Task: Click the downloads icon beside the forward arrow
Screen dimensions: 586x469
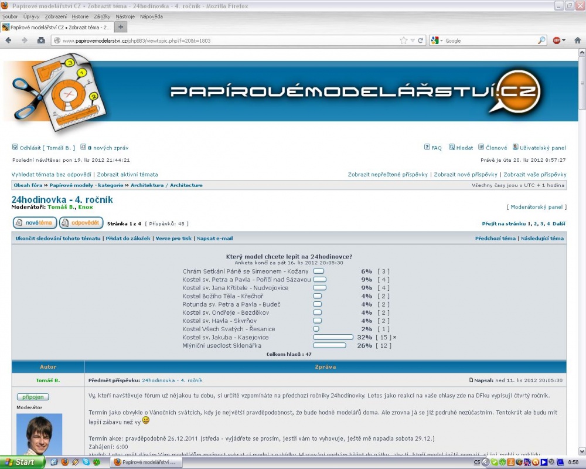Action: click(x=41, y=40)
